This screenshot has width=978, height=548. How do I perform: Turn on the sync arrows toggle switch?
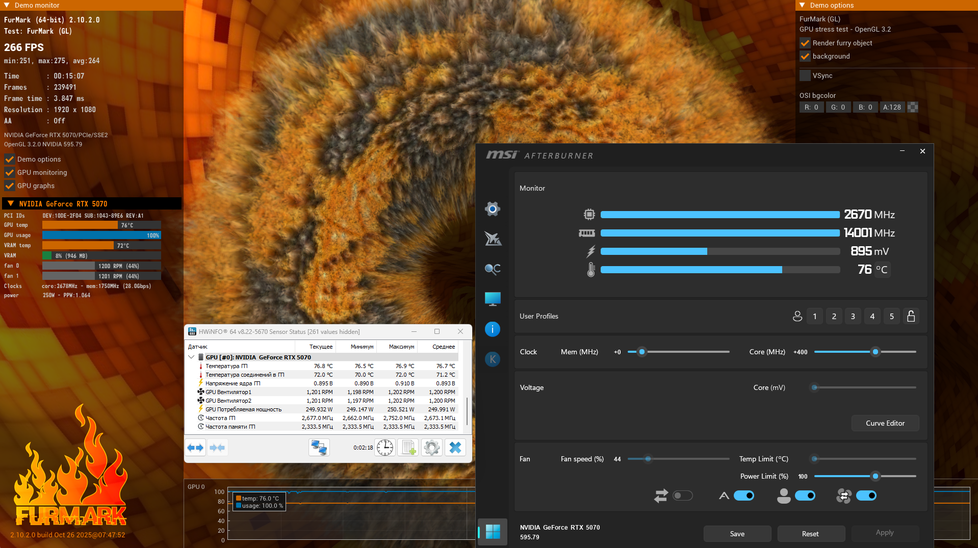click(683, 495)
